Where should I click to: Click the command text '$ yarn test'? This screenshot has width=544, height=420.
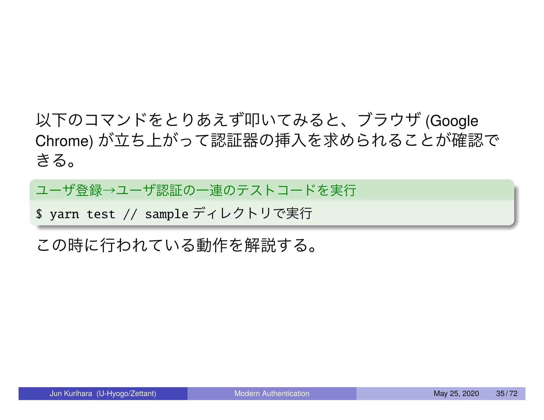coord(76,214)
